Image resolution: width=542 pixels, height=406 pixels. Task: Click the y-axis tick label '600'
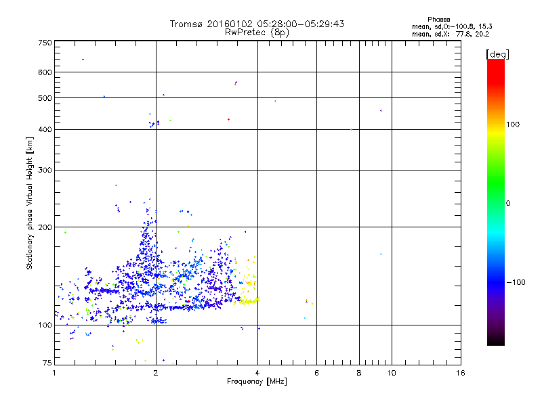(45, 72)
